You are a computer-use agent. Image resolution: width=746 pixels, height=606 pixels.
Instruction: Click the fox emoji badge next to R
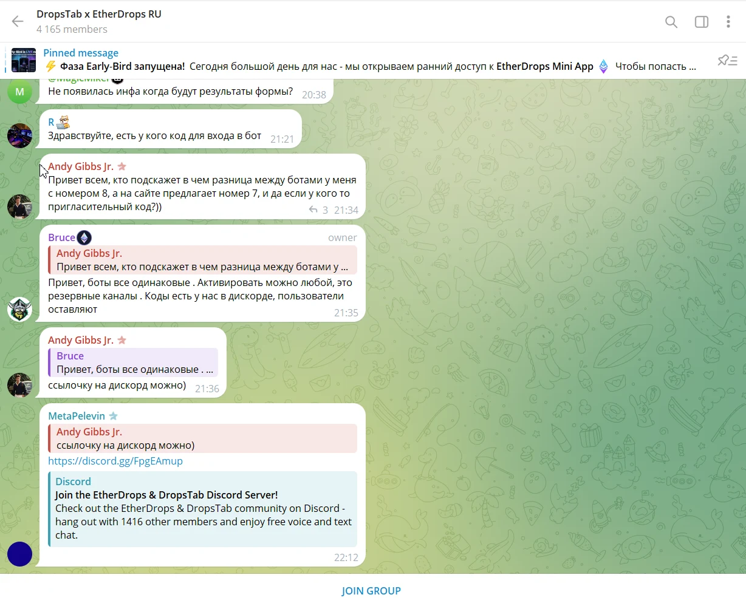click(x=63, y=122)
